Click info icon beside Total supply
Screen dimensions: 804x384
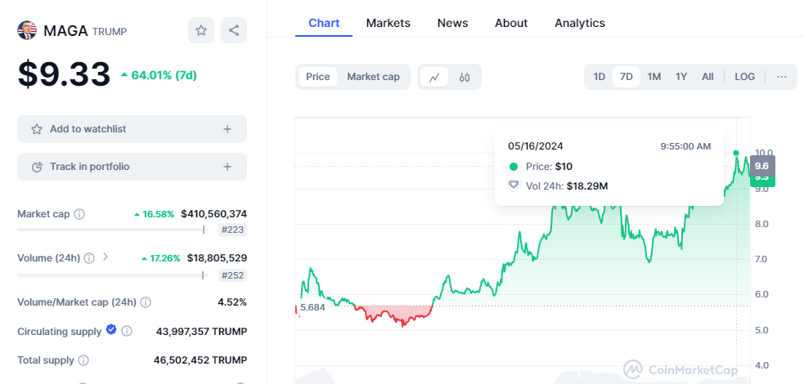tap(83, 360)
